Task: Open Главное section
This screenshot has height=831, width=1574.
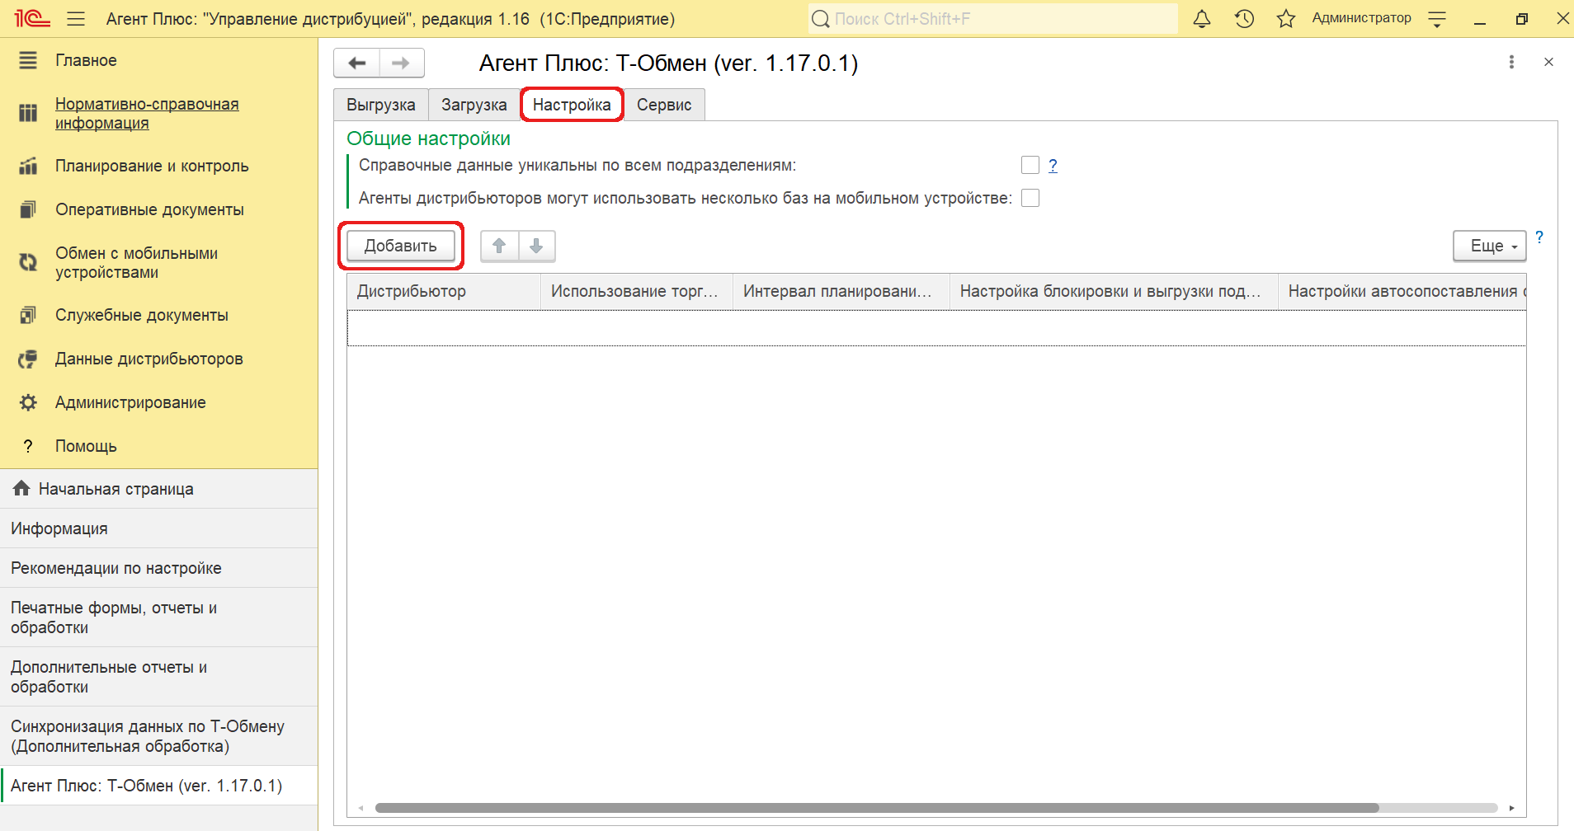Action: 86,60
